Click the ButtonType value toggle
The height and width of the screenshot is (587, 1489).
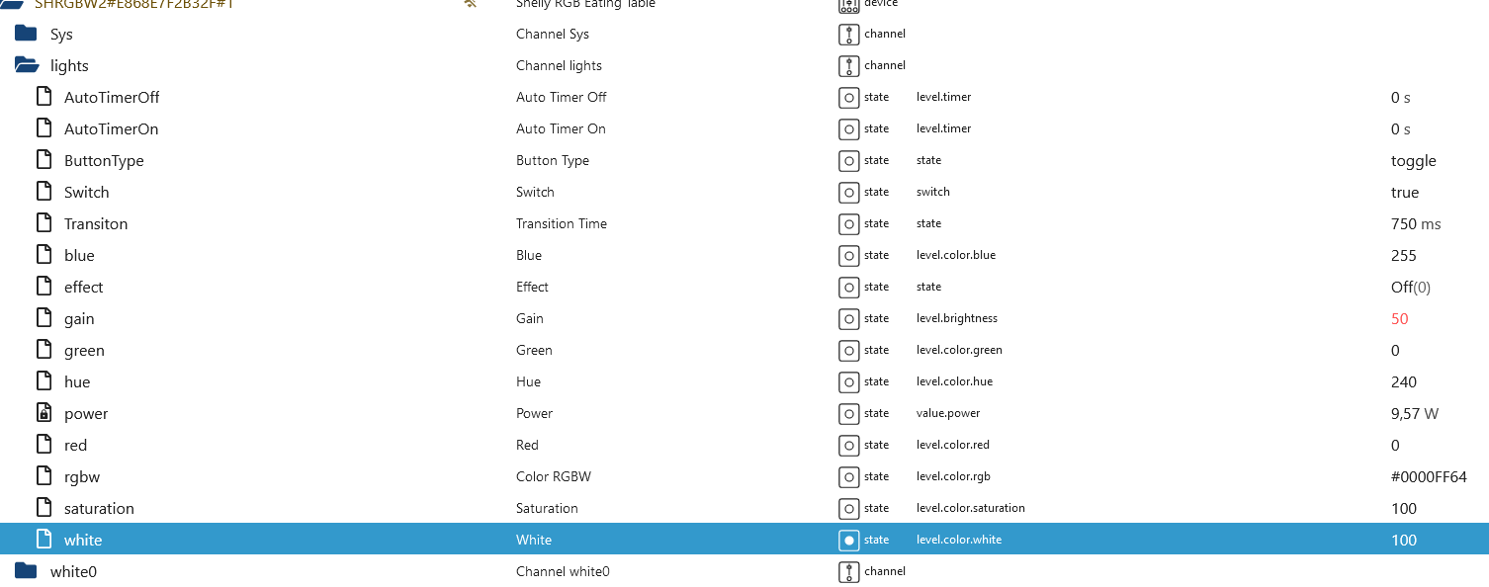(1413, 161)
